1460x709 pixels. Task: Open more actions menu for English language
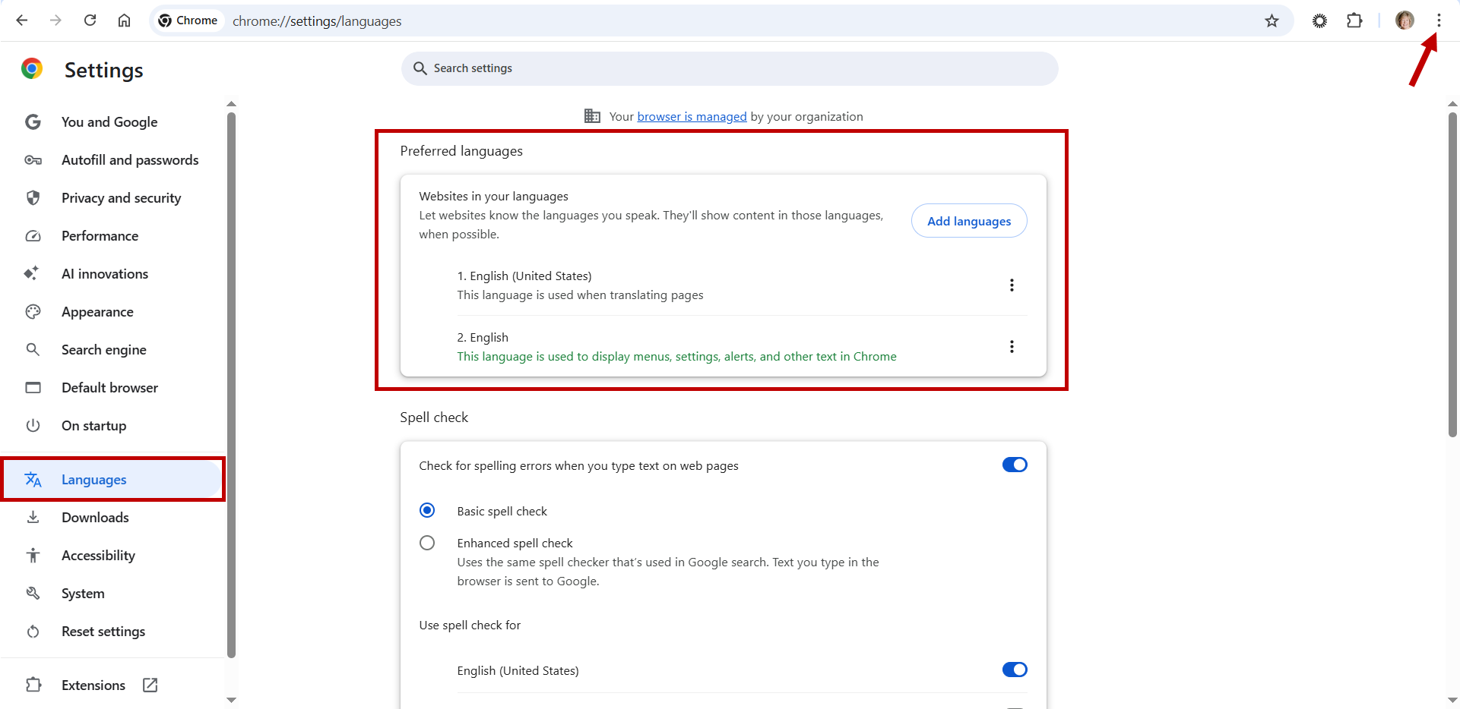(1012, 346)
